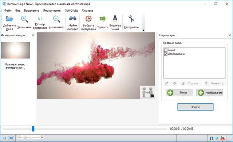
Task: Click the zoom slider plus button
Action: coord(42,137)
